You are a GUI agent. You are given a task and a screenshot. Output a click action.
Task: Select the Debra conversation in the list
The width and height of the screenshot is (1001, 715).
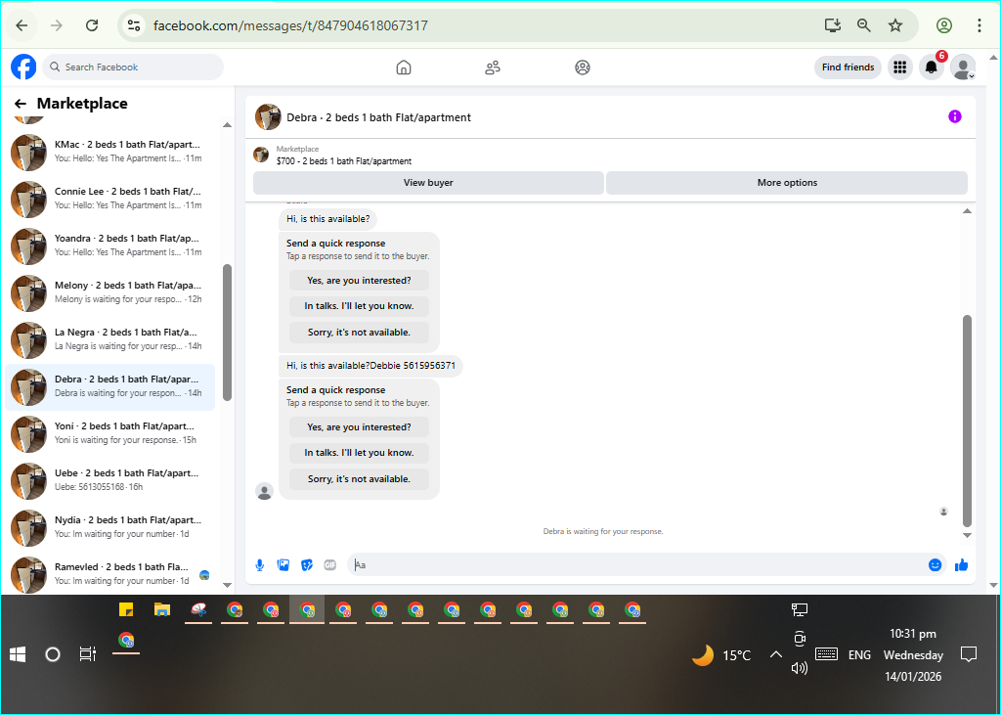[109, 386]
